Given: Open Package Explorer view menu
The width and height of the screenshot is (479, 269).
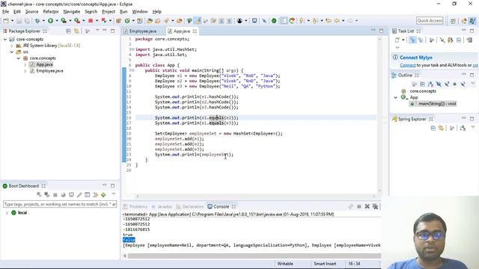Looking at the screenshot, I should 97,31.
